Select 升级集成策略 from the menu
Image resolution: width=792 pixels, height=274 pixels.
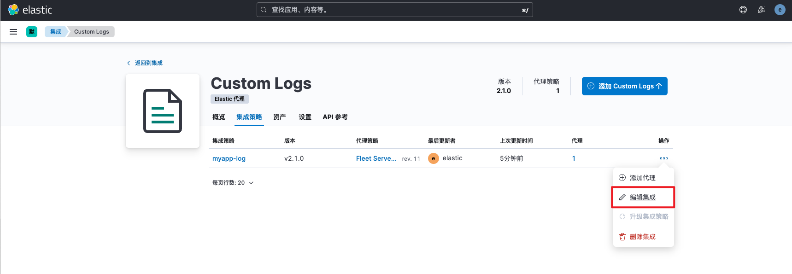click(x=644, y=216)
